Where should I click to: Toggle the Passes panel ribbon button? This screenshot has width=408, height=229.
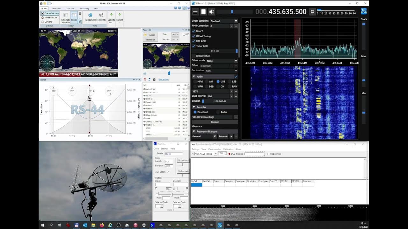coord(74,17)
